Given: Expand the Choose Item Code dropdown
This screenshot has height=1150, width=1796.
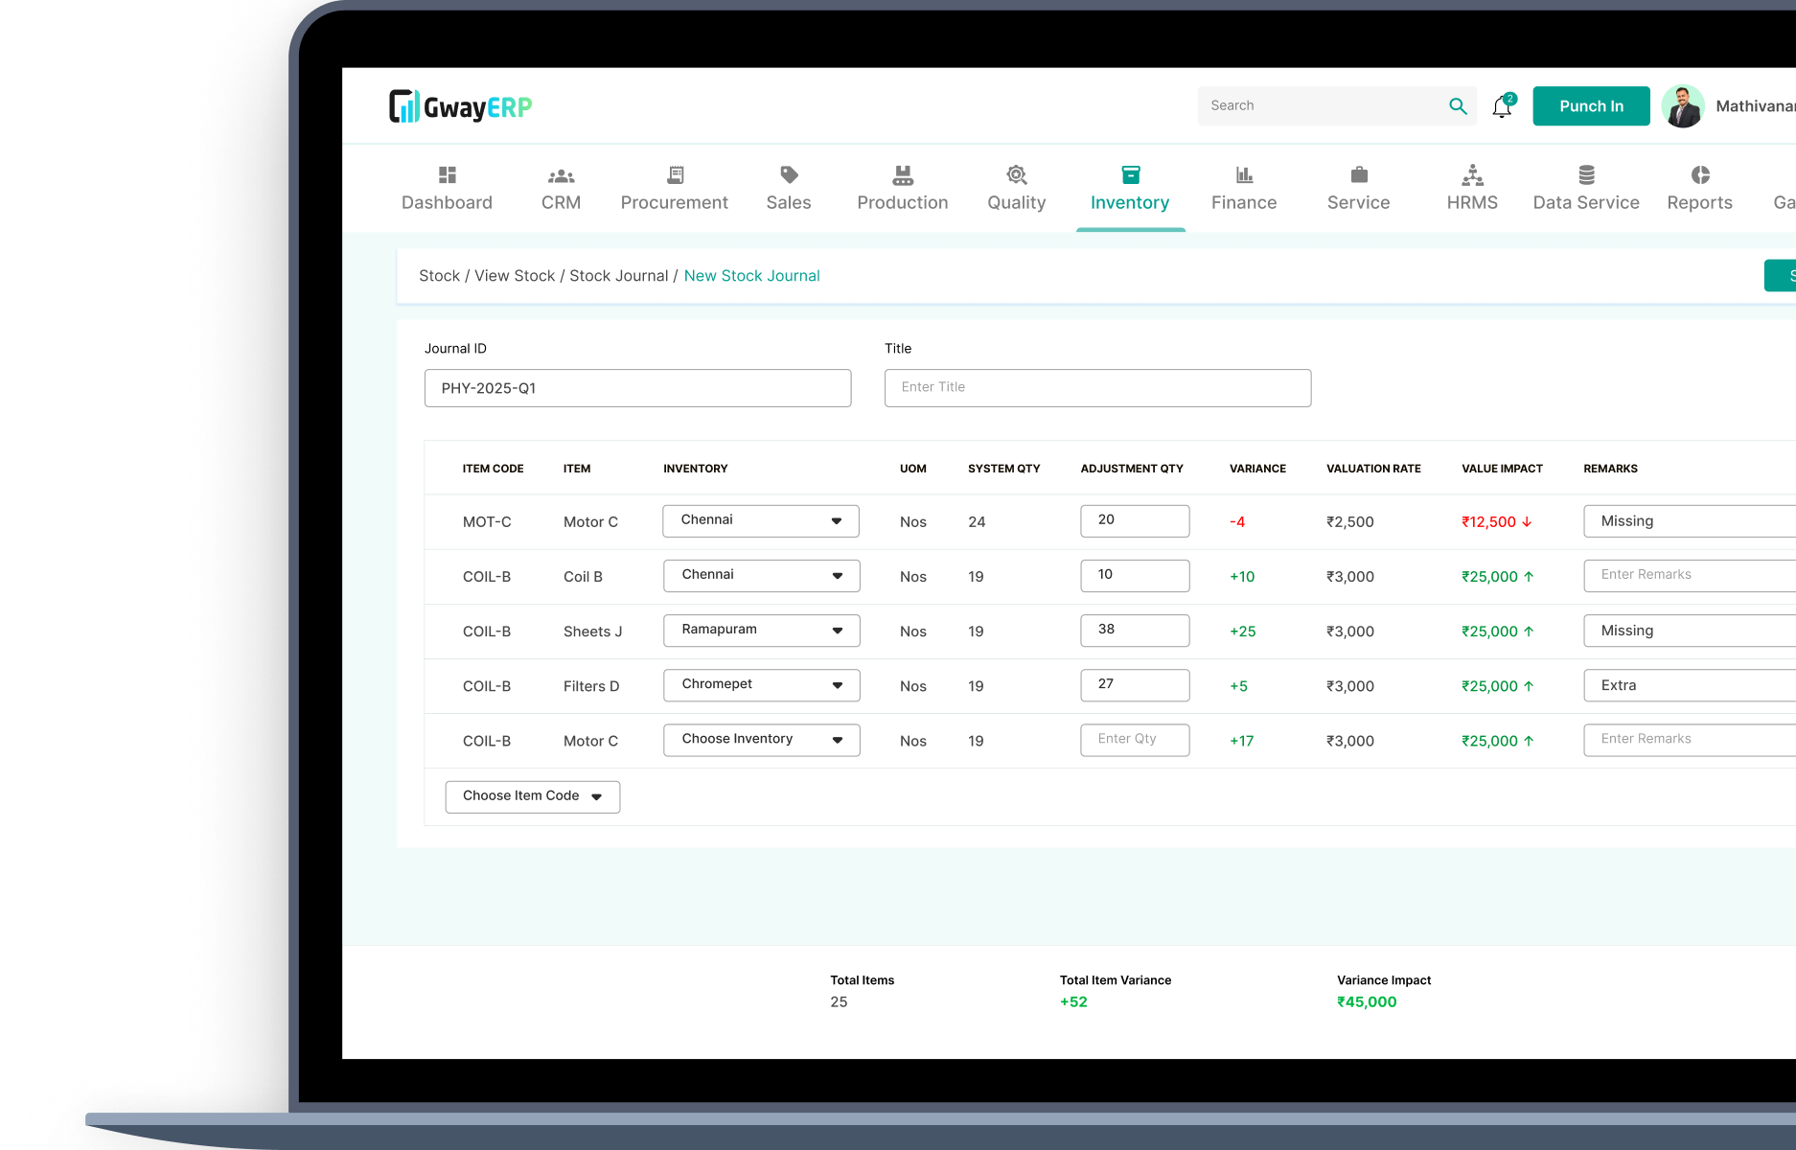Looking at the screenshot, I should click(532, 796).
